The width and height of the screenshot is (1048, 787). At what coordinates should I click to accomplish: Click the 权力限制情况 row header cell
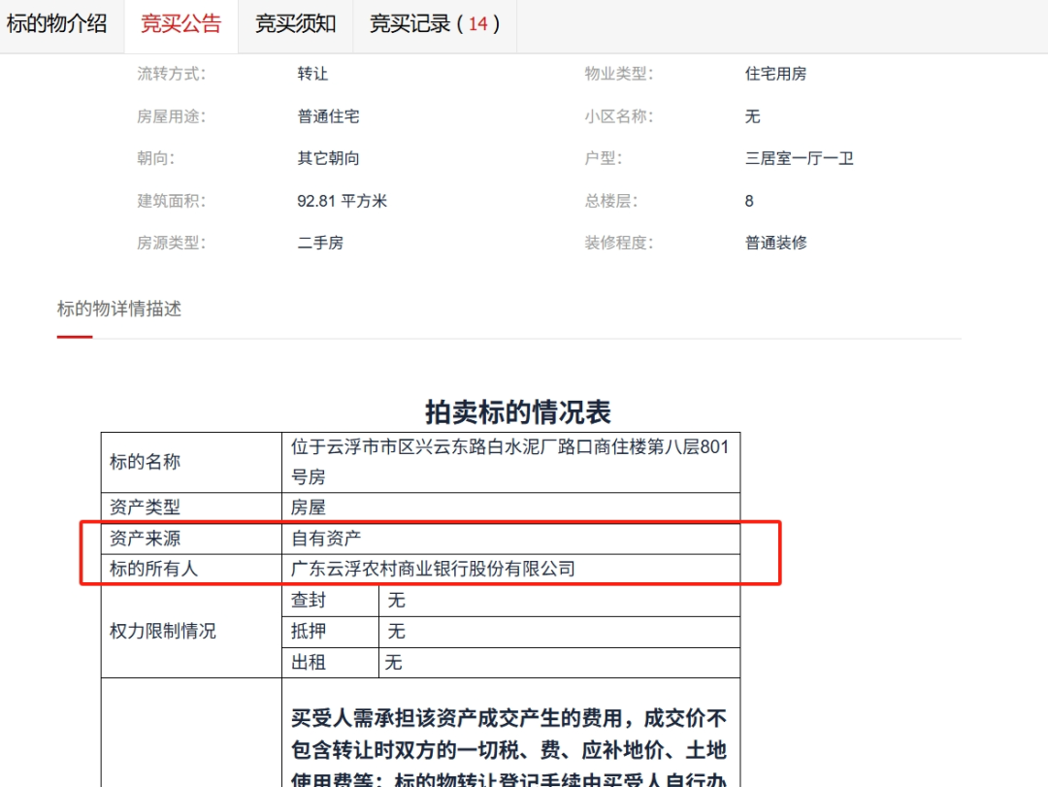click(x=163, y=632)
